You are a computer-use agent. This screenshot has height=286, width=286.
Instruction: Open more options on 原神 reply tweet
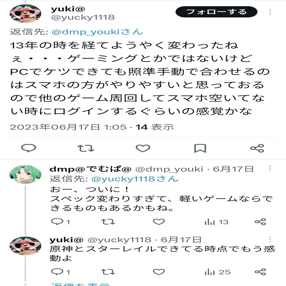pos(270,239)
